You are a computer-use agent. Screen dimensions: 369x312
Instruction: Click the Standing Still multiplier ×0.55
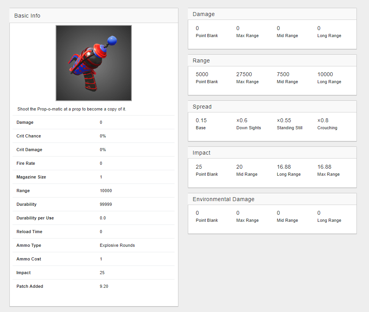point(284,120)
